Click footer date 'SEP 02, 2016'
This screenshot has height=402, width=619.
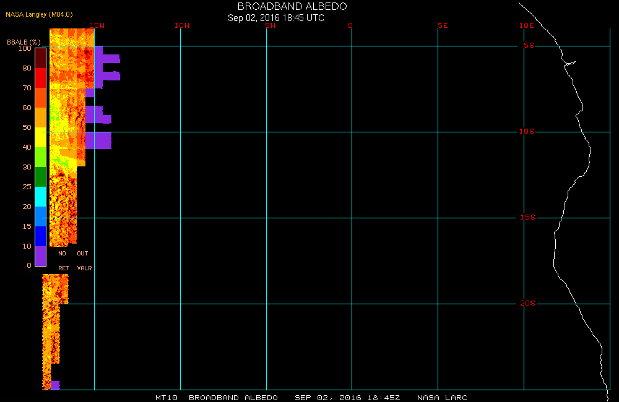pos(328,398)
